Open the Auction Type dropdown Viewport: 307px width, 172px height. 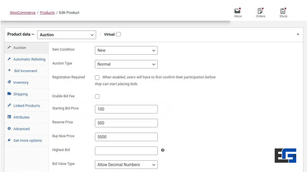pos(126,64)
